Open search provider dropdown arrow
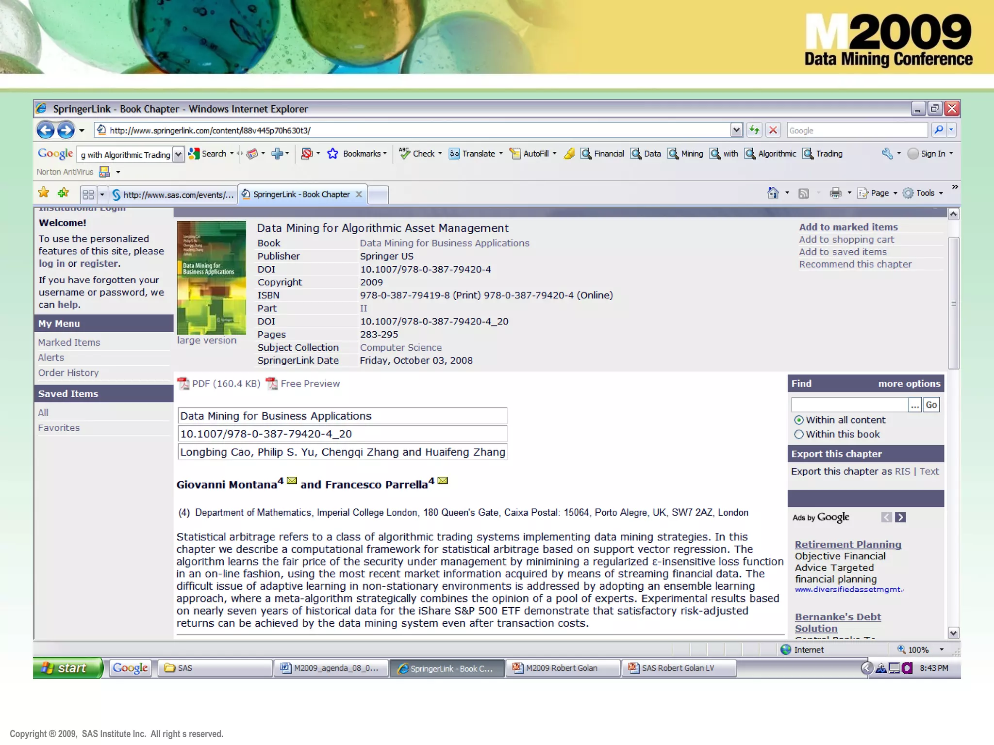 951,130
